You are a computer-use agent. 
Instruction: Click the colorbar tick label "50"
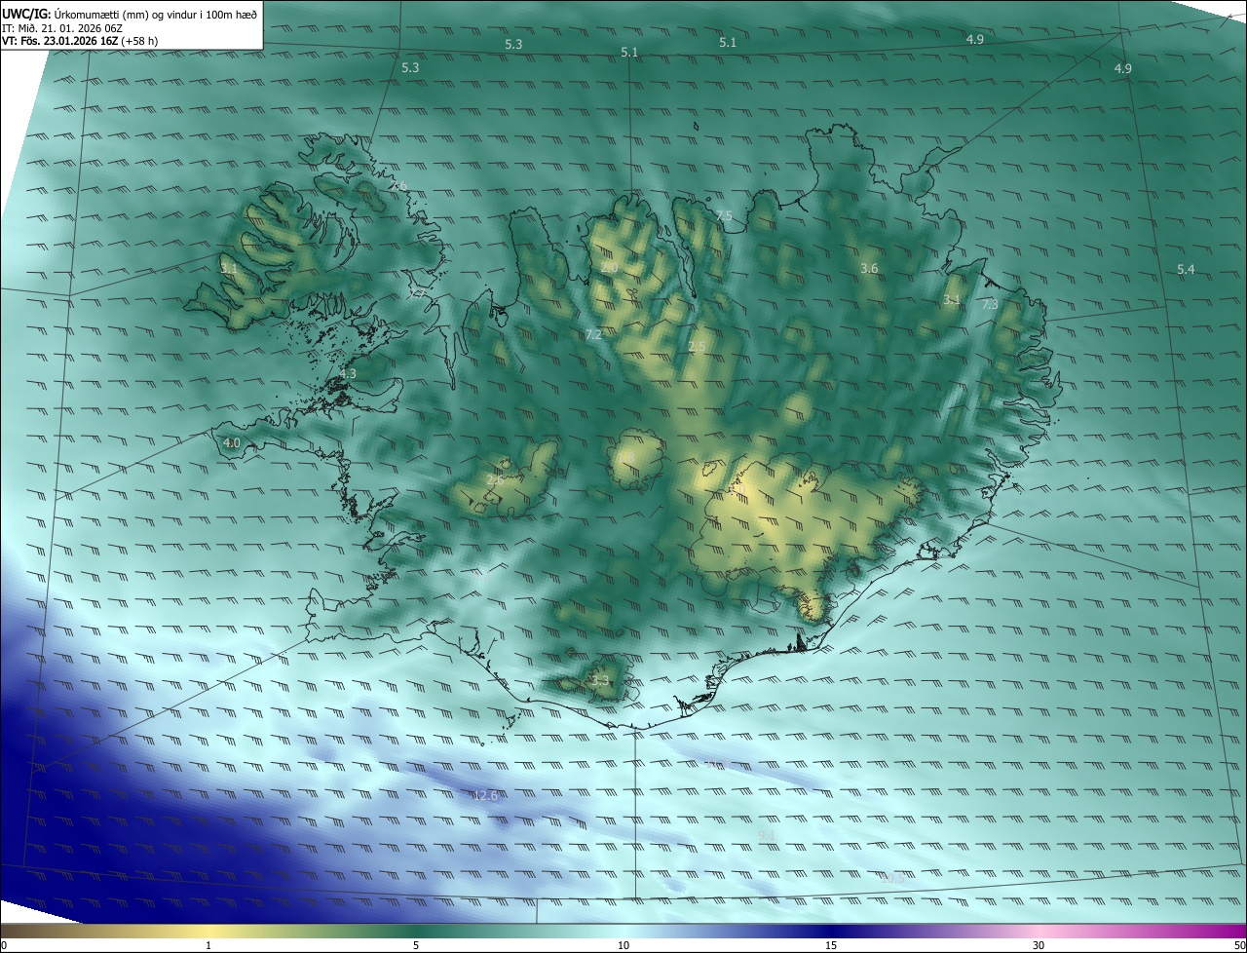(1239, 945)
